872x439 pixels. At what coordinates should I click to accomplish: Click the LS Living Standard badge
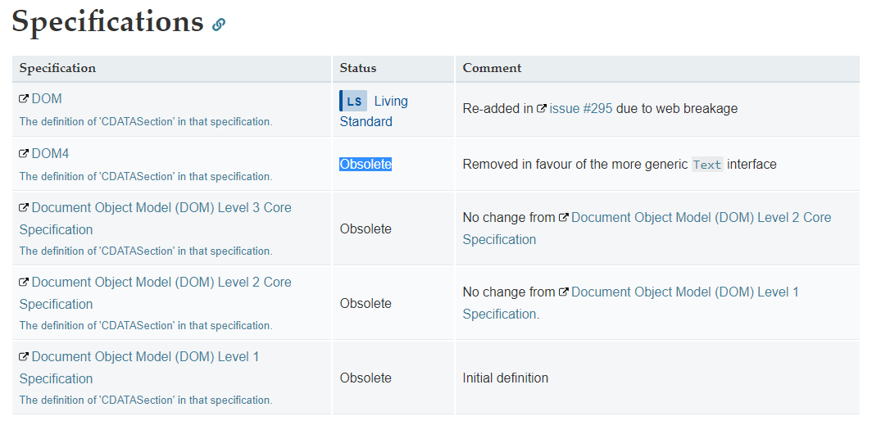(353, 102)
